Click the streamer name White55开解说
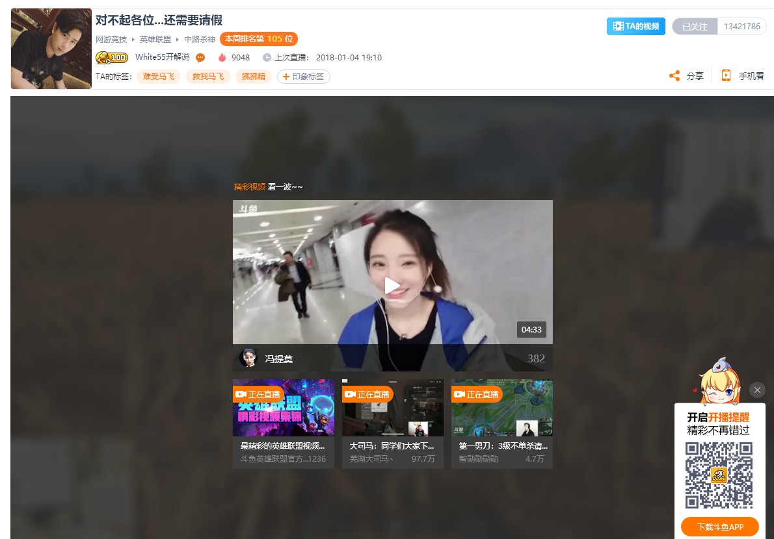 point(163,57)
